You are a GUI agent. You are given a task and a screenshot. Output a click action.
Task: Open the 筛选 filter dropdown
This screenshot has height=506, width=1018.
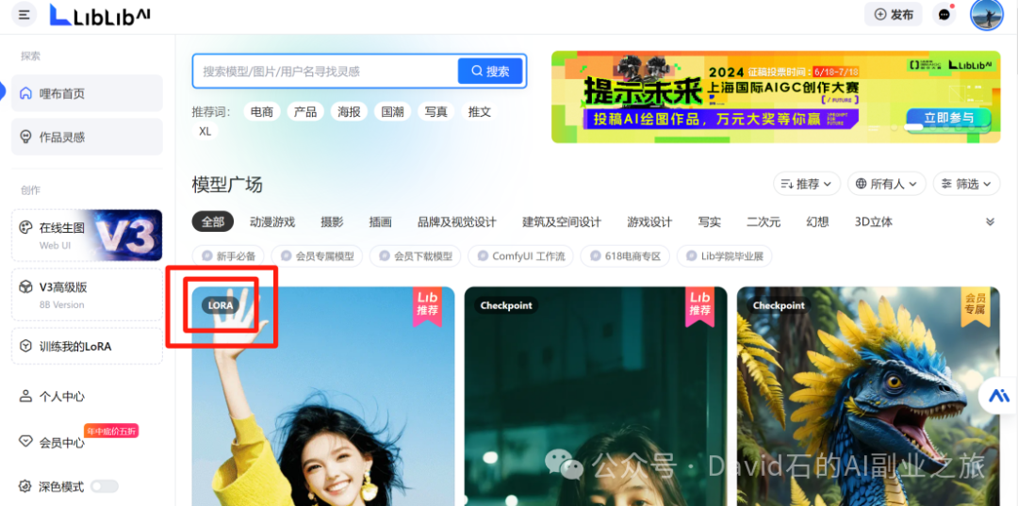pyautogui.click(x=966, y=185)
